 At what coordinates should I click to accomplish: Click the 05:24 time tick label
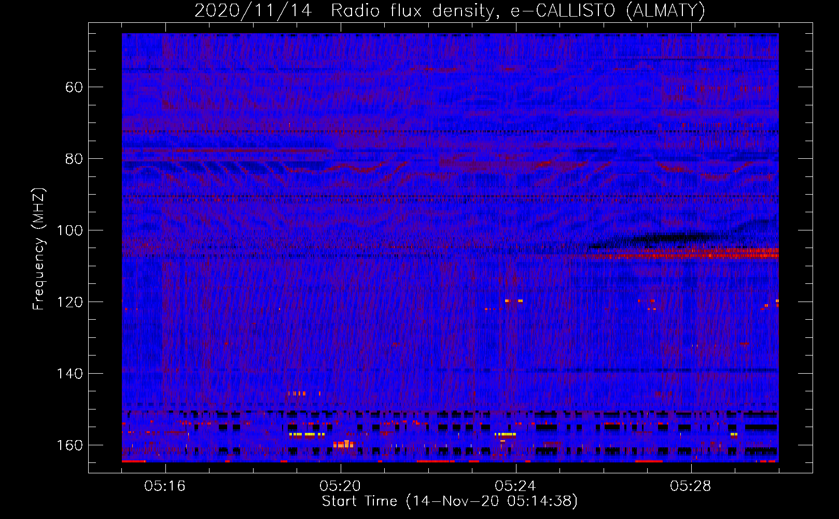515,486
